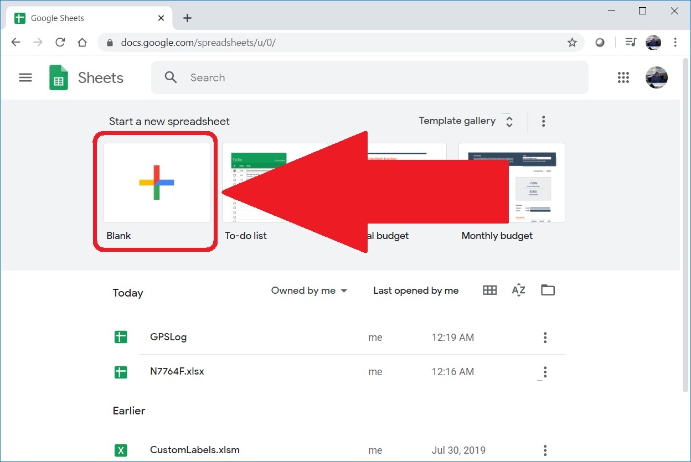
Task: Open the media control toolbar icon
Action: [631, 43]
